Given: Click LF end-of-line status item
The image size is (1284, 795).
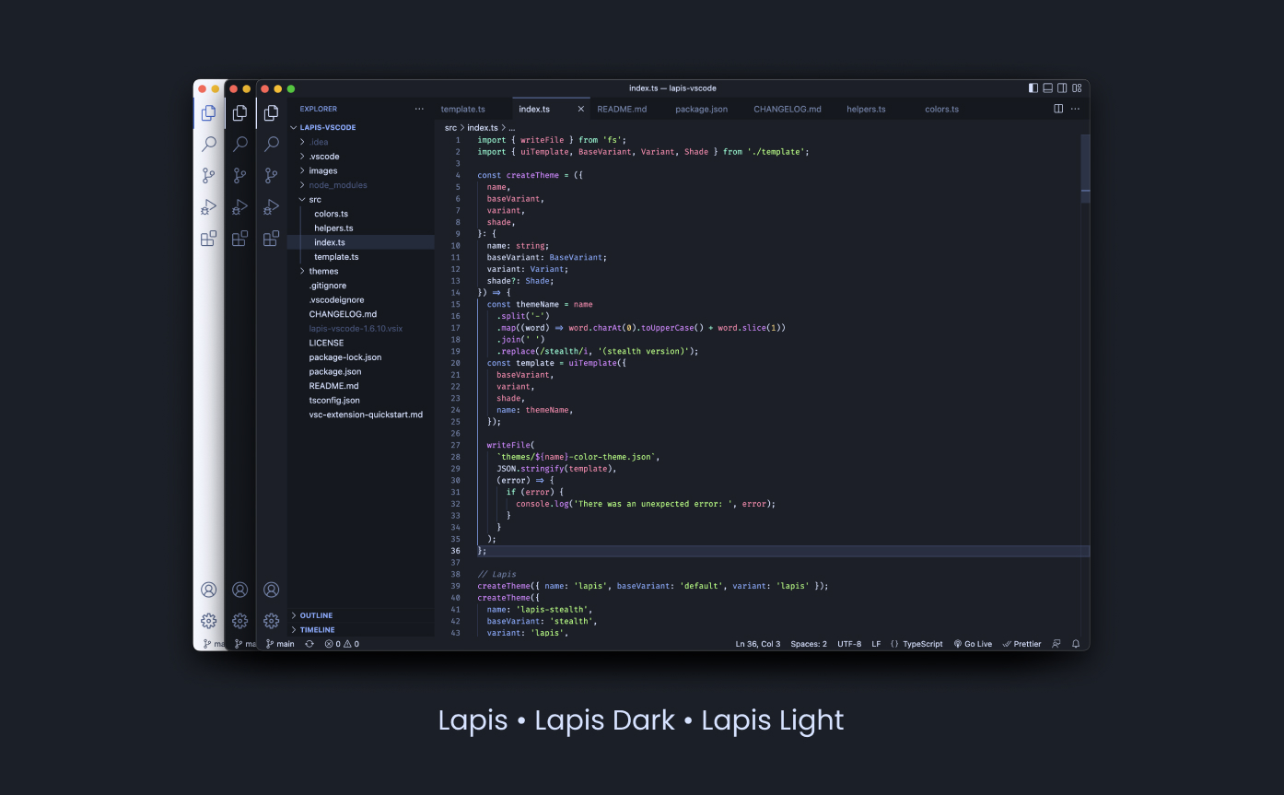Looking at the screenshot, I should 876,644.
